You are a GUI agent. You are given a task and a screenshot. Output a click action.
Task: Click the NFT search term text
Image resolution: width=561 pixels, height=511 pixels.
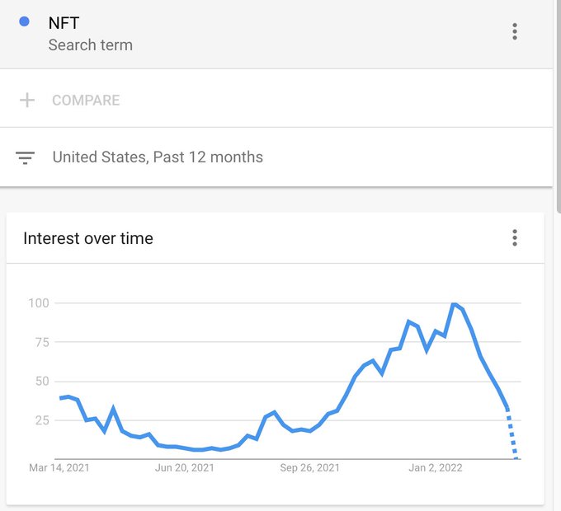click(x=64, y=23)
